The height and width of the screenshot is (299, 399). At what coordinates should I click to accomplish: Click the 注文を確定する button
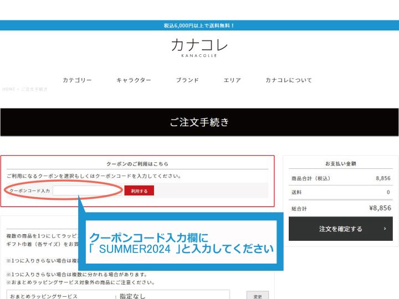coord(340,229)
